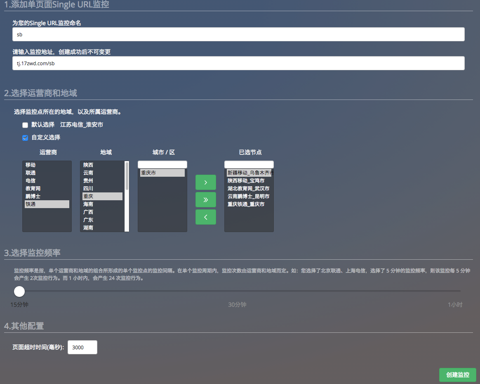Click the monitoring frequency slider handle
This screenshot has height=384, width=480.
coord(19,292)
